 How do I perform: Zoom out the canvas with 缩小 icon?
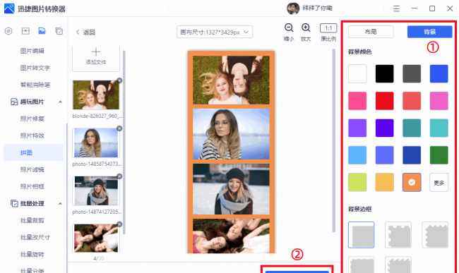(289, 28)
